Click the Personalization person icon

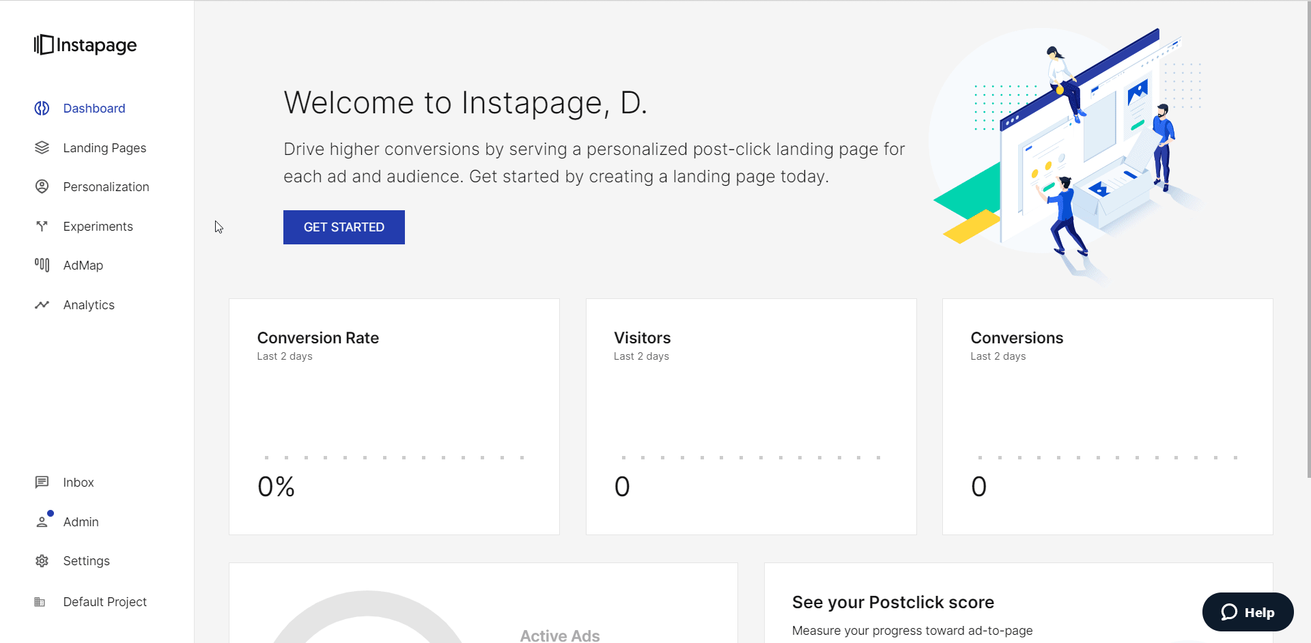coord(42,186)
